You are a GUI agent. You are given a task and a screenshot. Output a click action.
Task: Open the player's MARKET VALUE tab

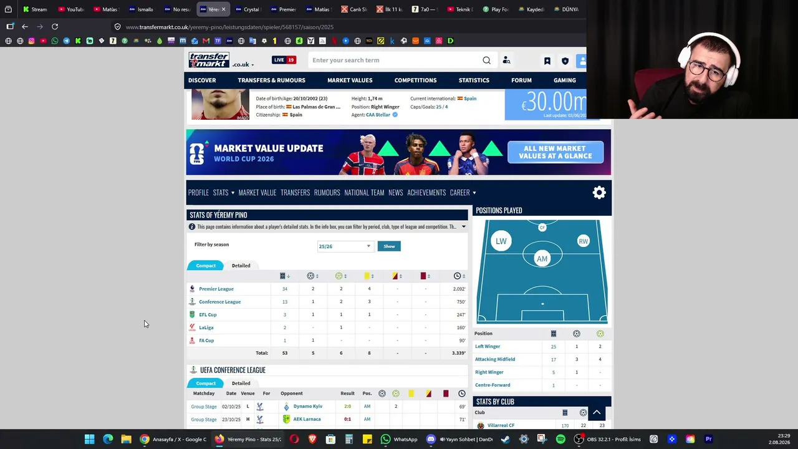point(257,193)
